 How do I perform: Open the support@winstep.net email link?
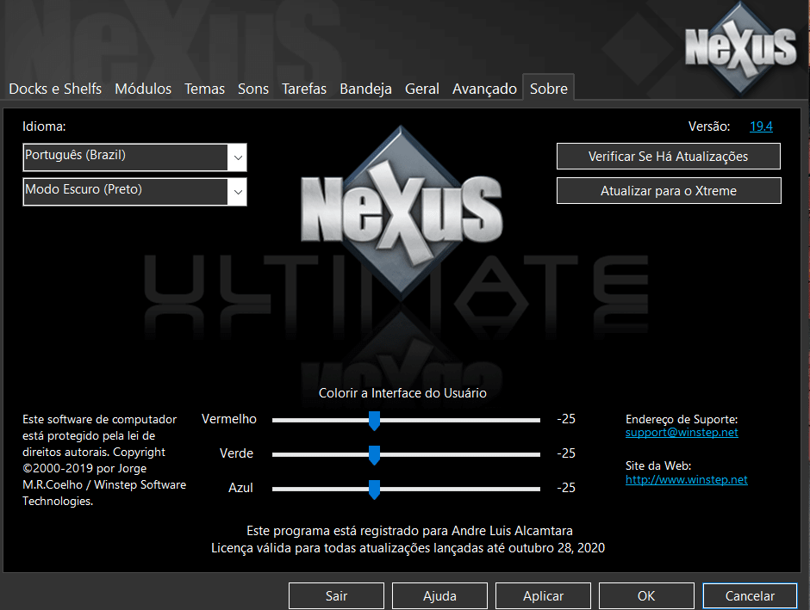(x=682, y=433)
